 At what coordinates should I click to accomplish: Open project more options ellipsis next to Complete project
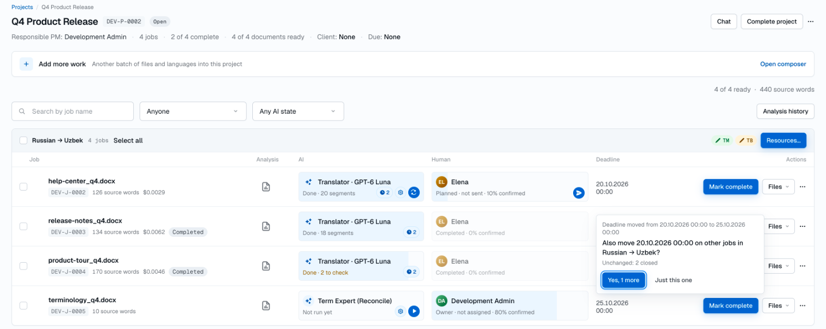pos(811,22)
